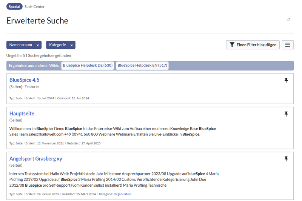This screenshot has width=302, height=201.
Task: Click the Hauptseite snippet starting 'Willkommen im BlueSpice'
Action: [x=112, y=131]
